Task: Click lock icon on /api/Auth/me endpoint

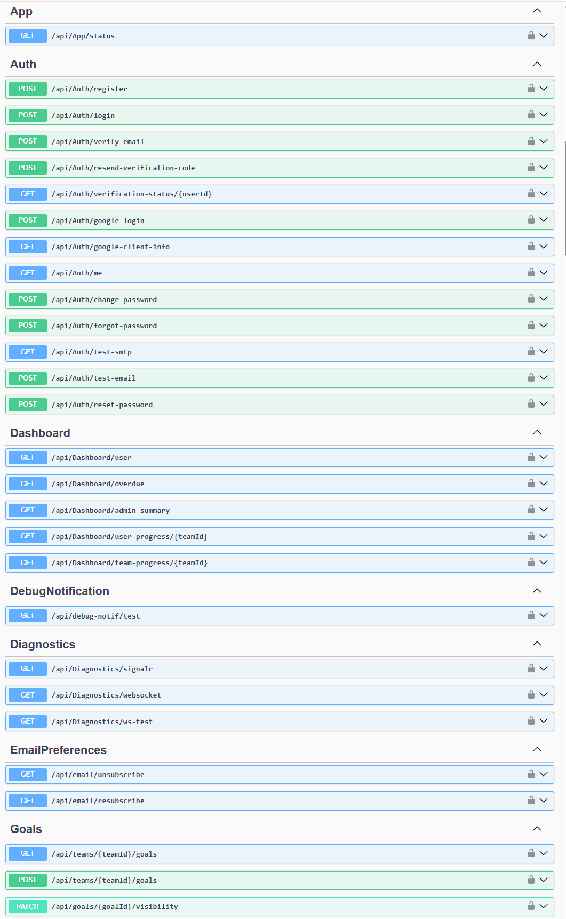Action: (531, 273)
